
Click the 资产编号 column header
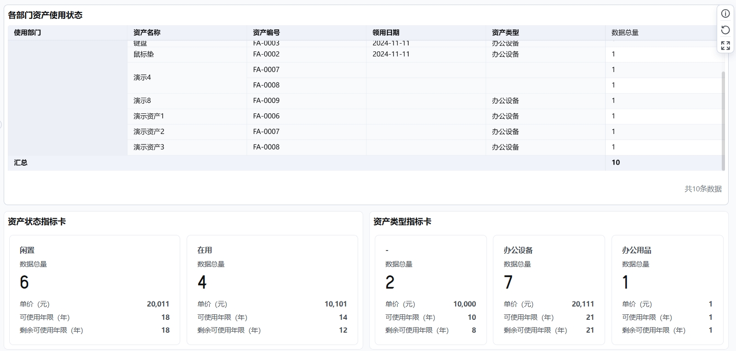(x=266, y=33)
